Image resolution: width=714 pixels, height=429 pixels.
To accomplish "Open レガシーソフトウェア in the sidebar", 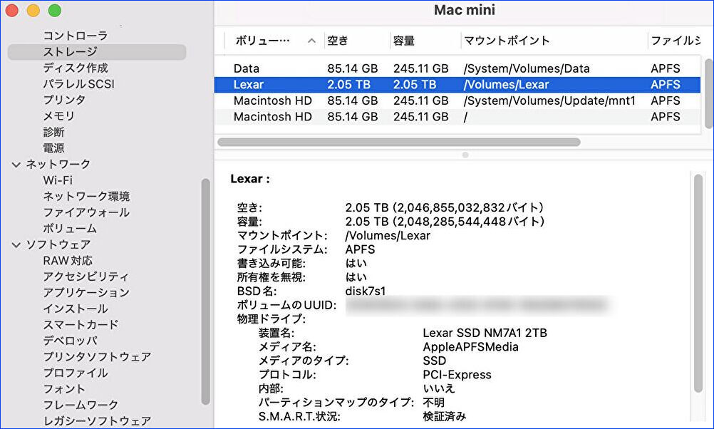I will coord(97,420).
